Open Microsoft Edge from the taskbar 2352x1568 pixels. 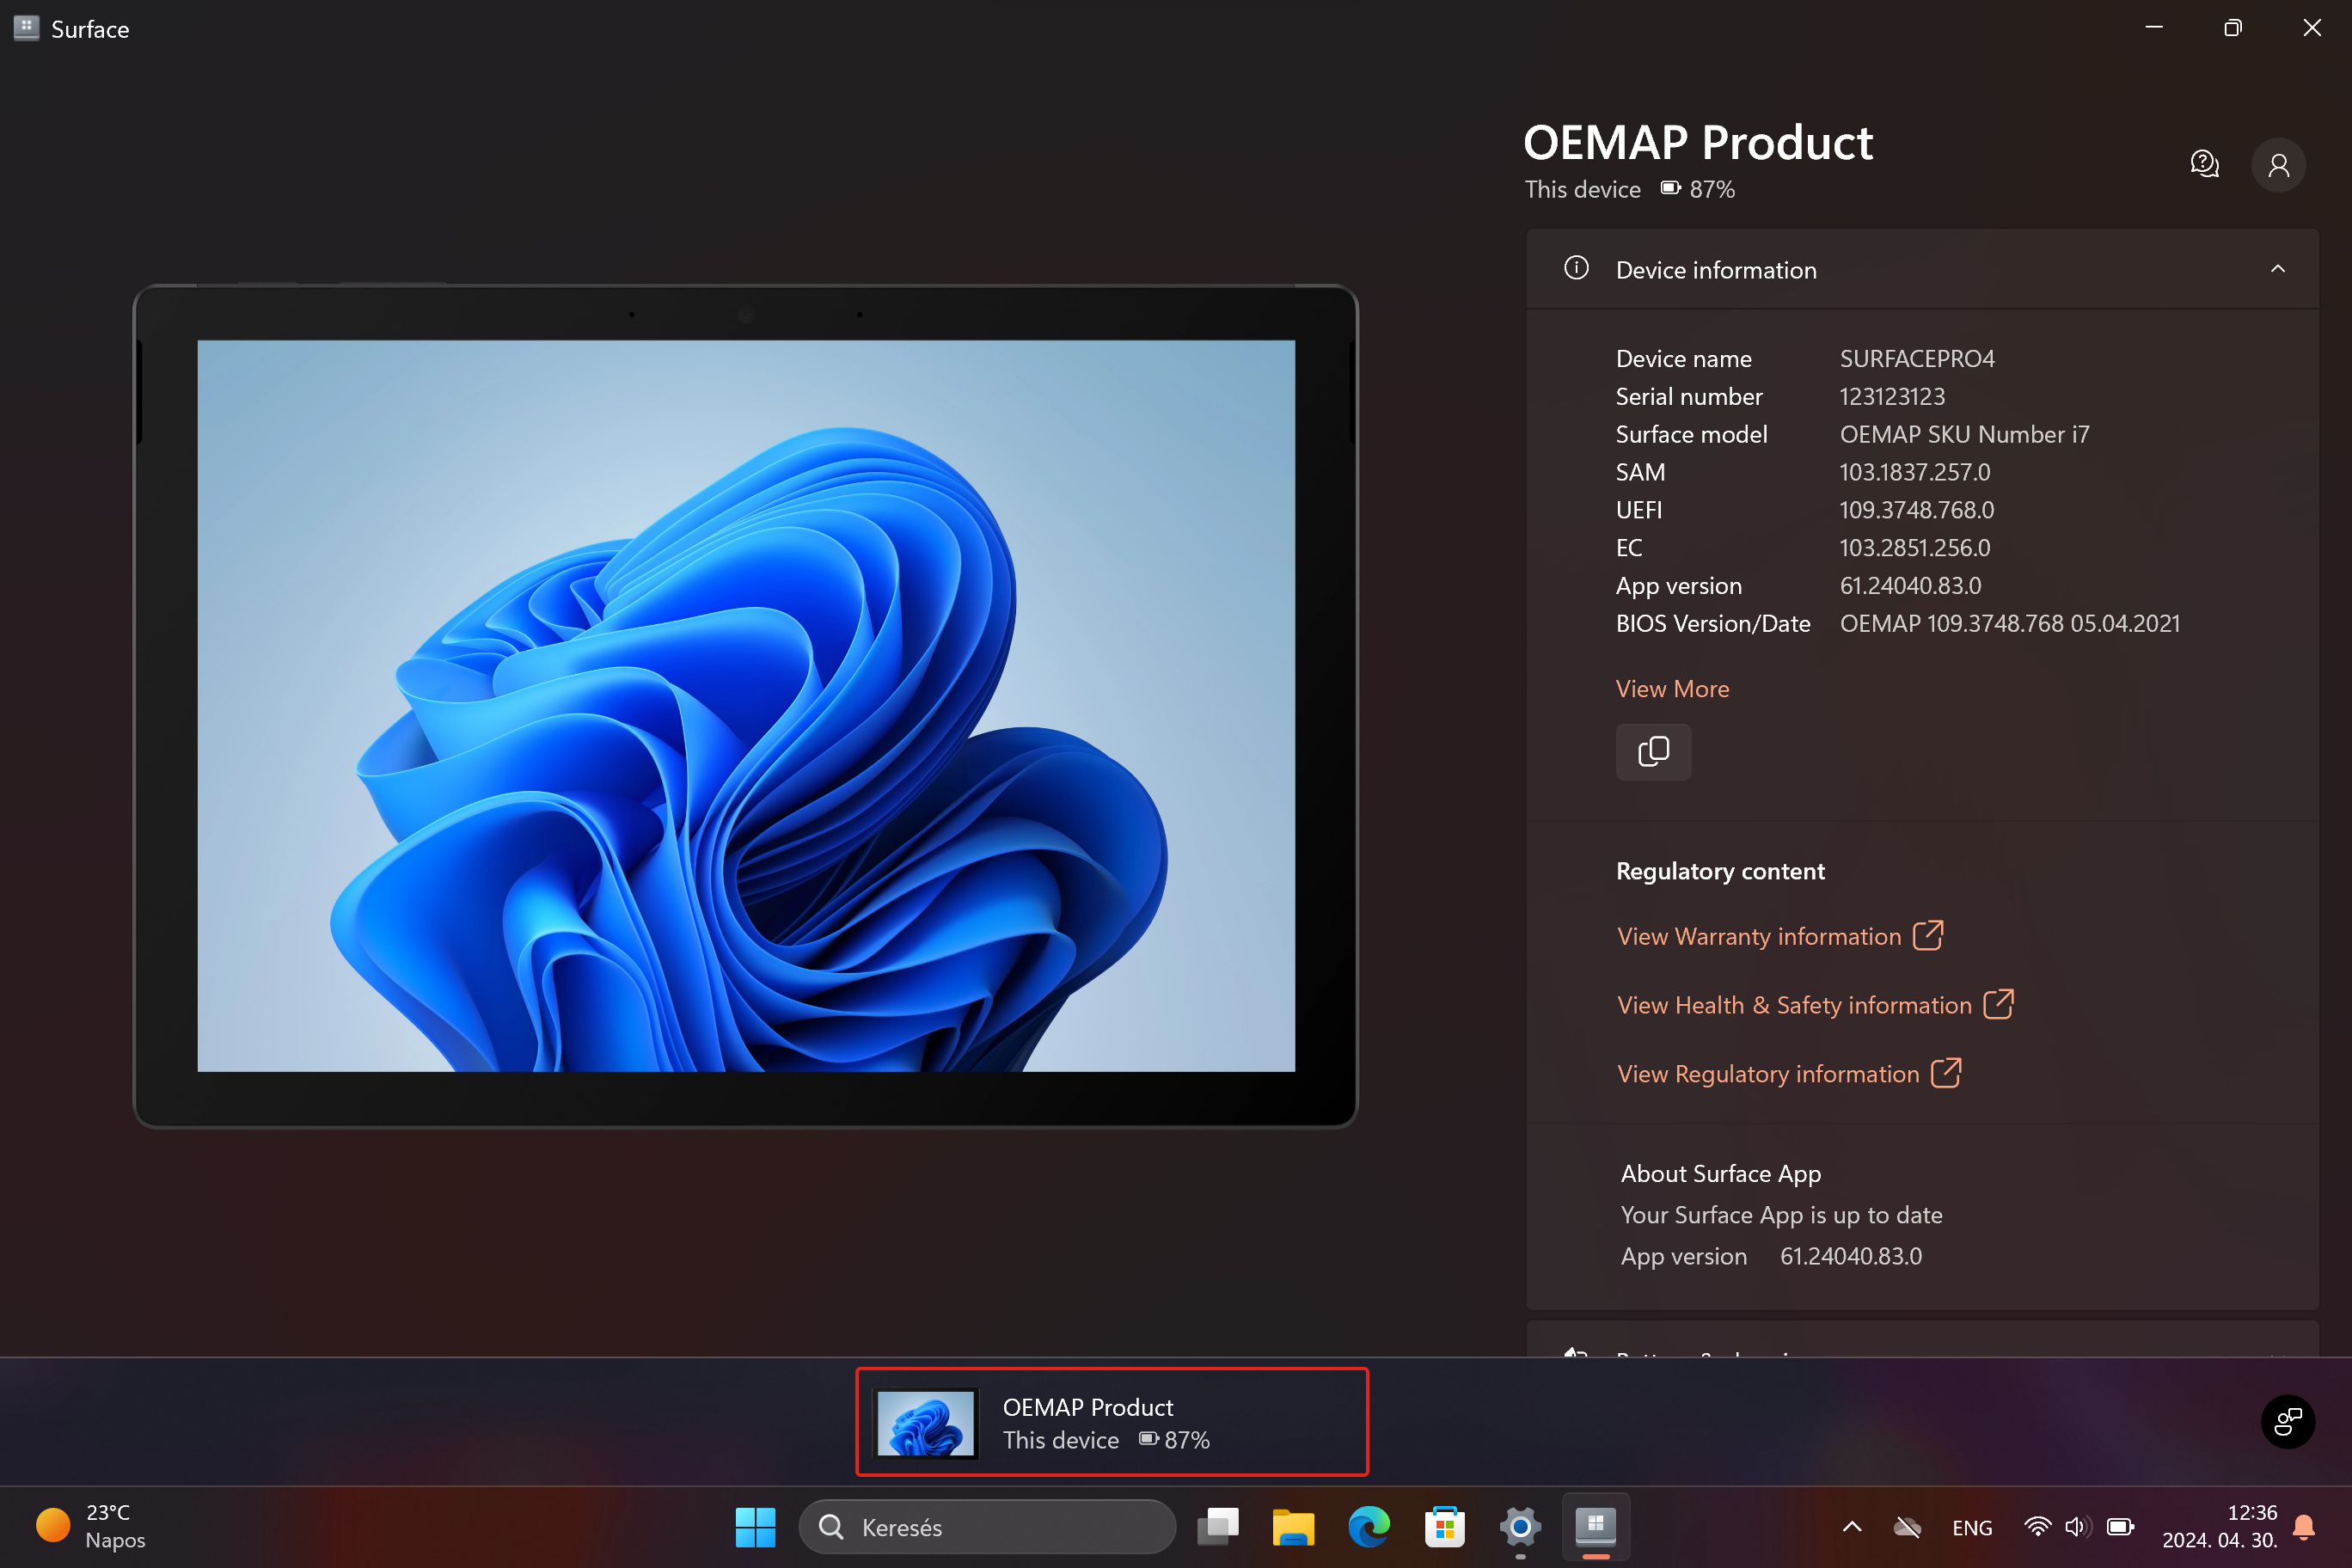click(1368, 1526)
